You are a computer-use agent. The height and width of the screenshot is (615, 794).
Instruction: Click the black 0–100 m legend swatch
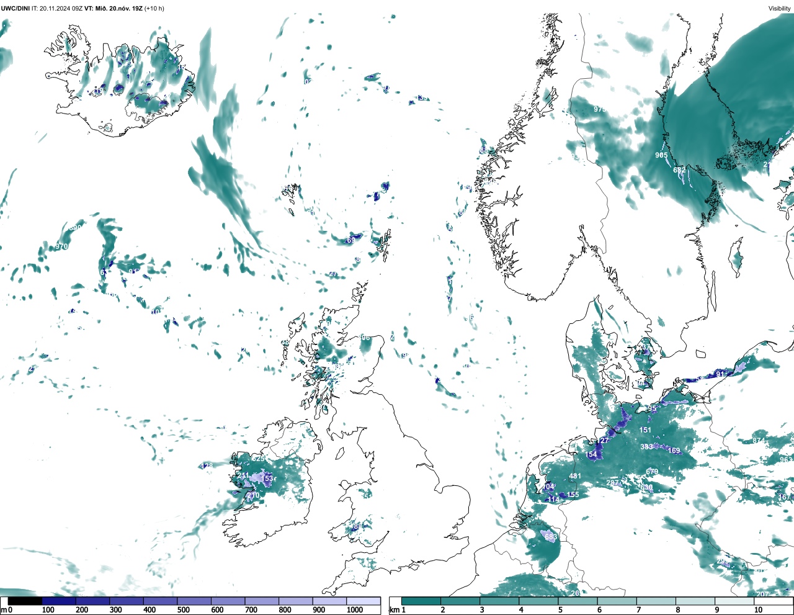tap(25, 601)
